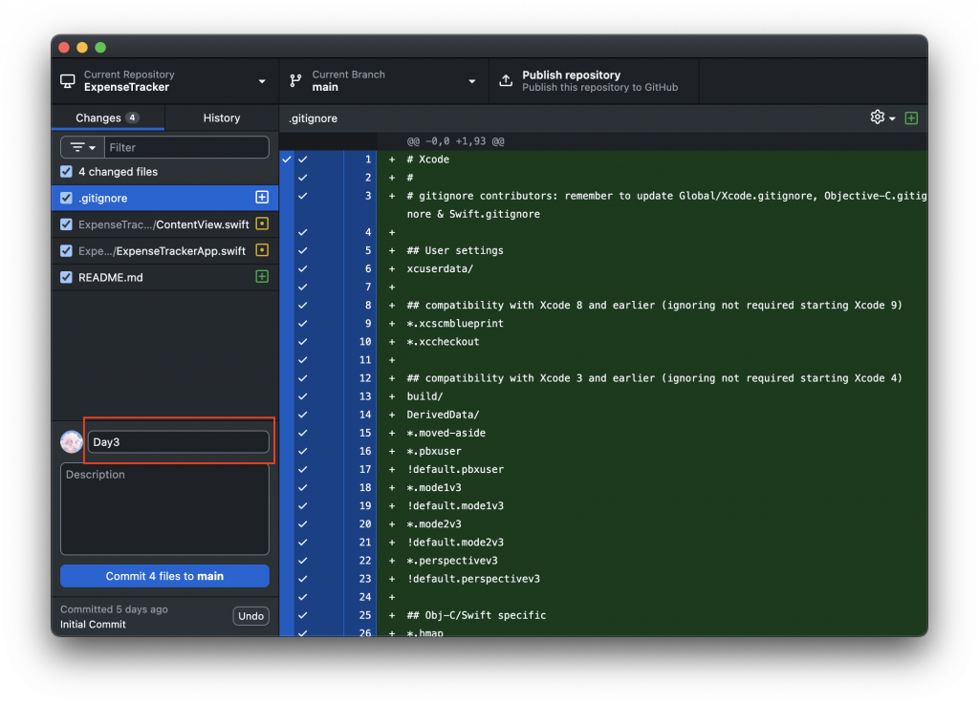Click the 'DerivedData/' diff line

point(444,415)
